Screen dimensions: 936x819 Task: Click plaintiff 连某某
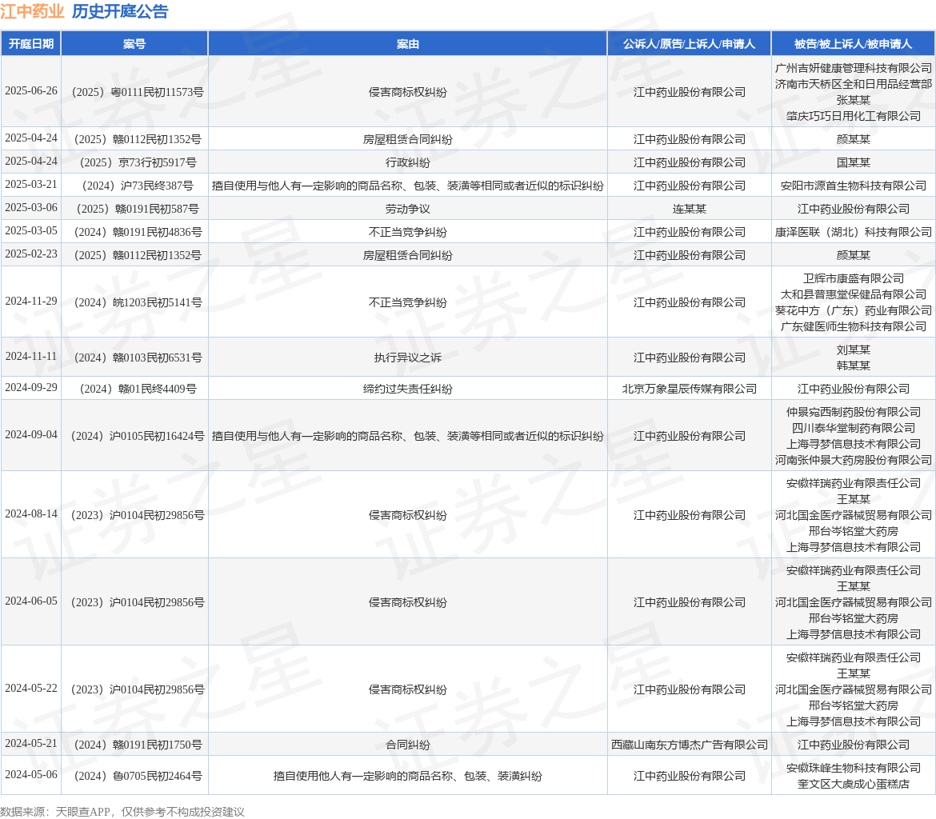coord(690,209)
